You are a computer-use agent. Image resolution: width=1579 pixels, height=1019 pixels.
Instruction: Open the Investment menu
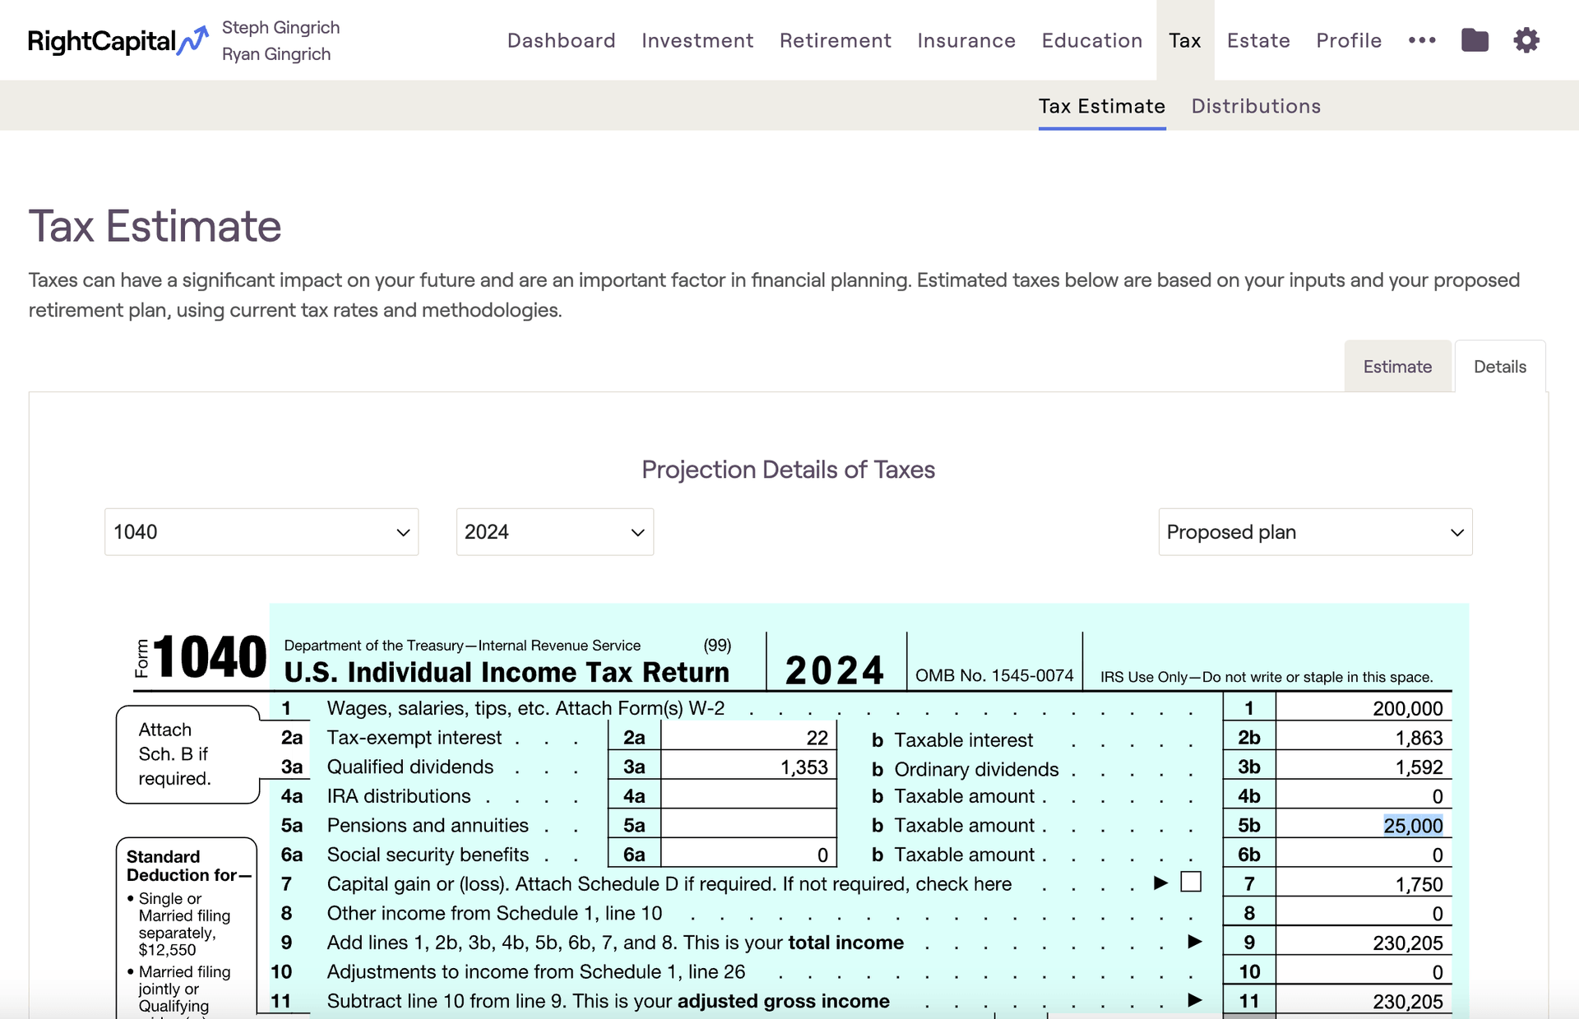pyautogui.click(x=697, y=40)
